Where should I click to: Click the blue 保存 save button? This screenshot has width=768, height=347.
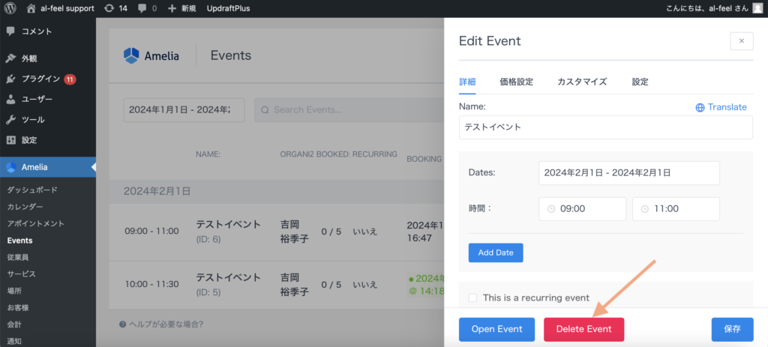tap(732, 329)
